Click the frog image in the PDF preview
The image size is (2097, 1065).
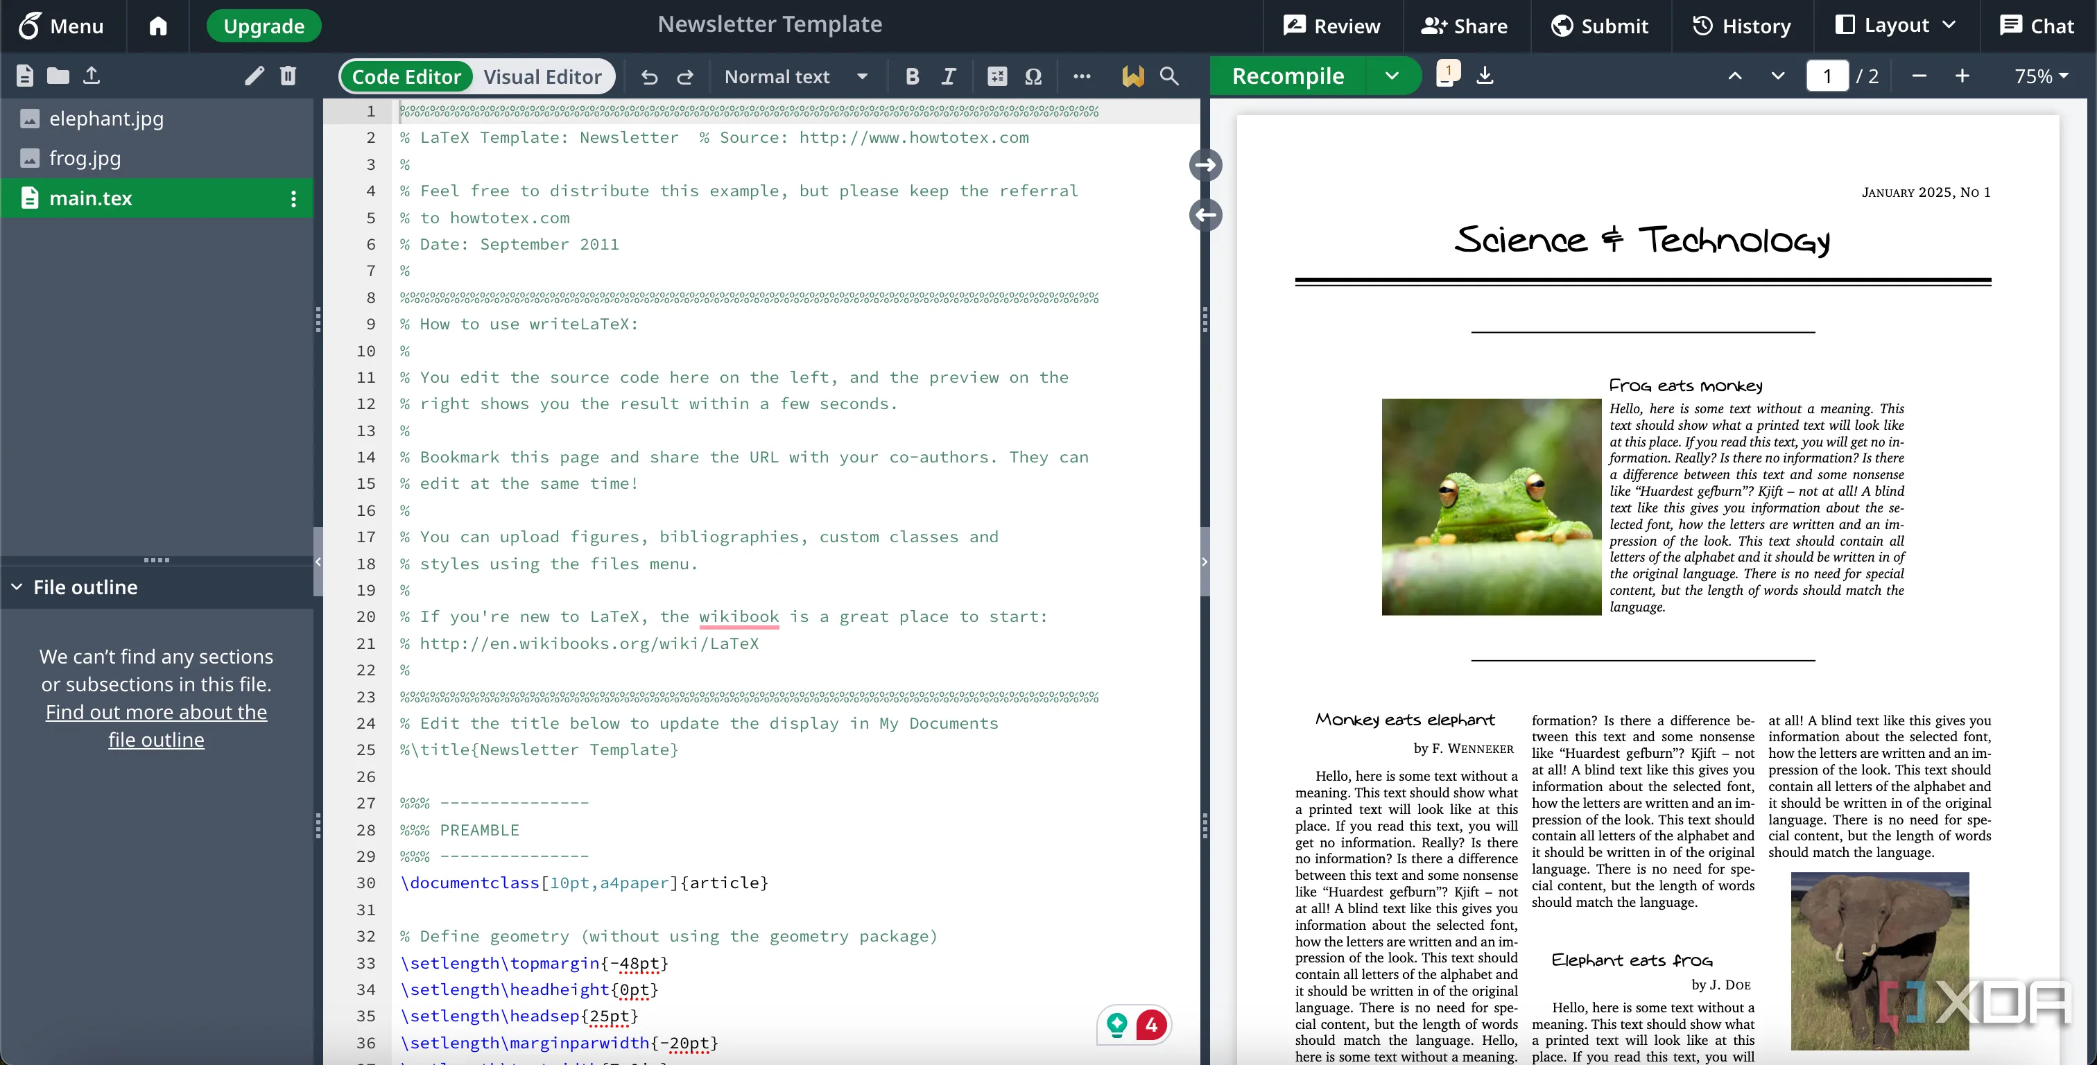tap(1492, 506)
